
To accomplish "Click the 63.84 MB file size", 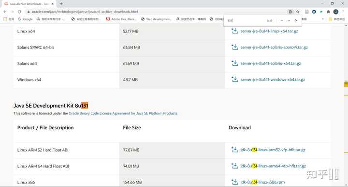I will [131, 47].
